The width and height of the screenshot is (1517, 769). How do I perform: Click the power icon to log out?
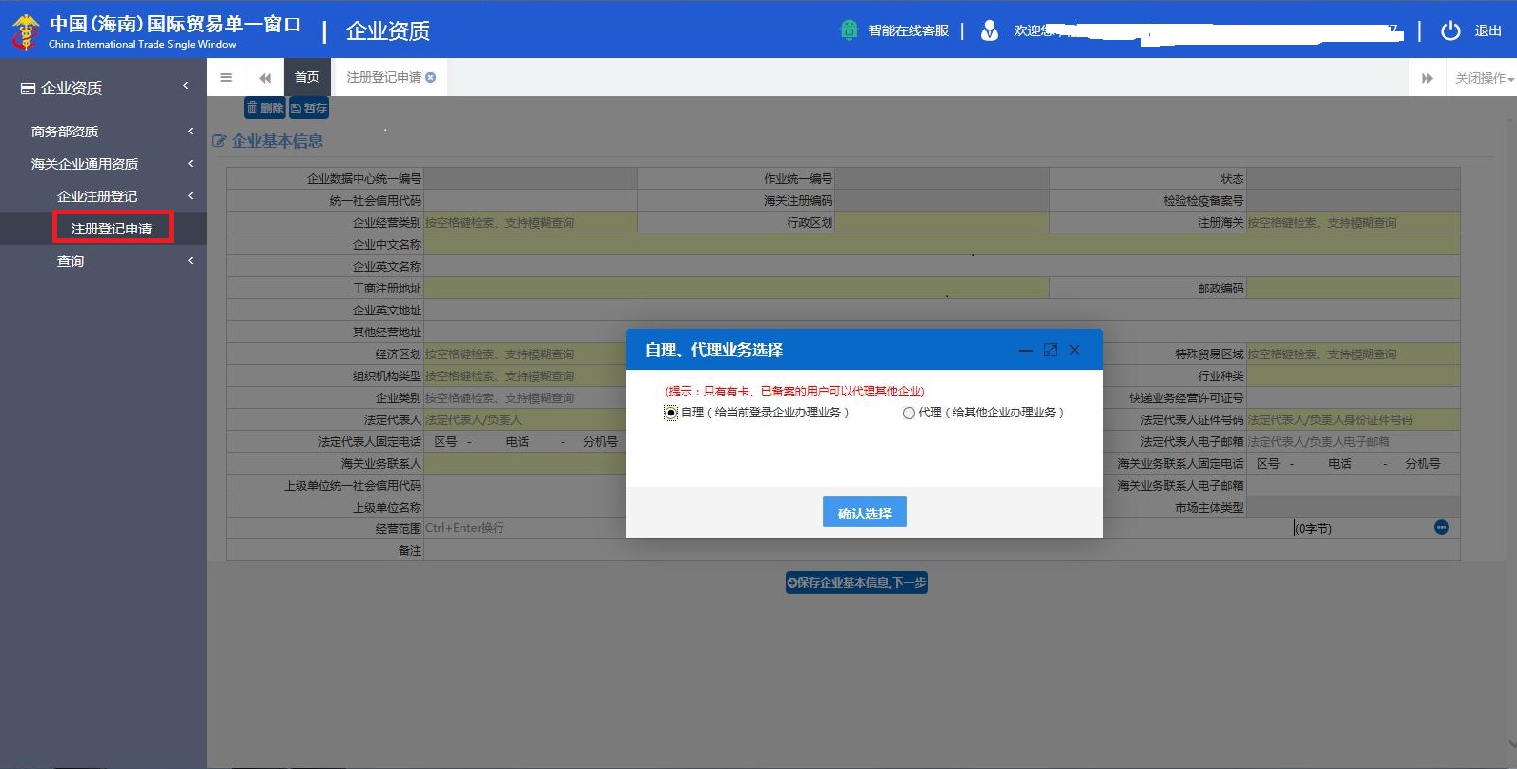click(1449, 30)
